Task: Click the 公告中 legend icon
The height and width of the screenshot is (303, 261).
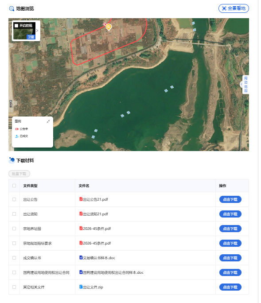Action: (x=17, y=129)
